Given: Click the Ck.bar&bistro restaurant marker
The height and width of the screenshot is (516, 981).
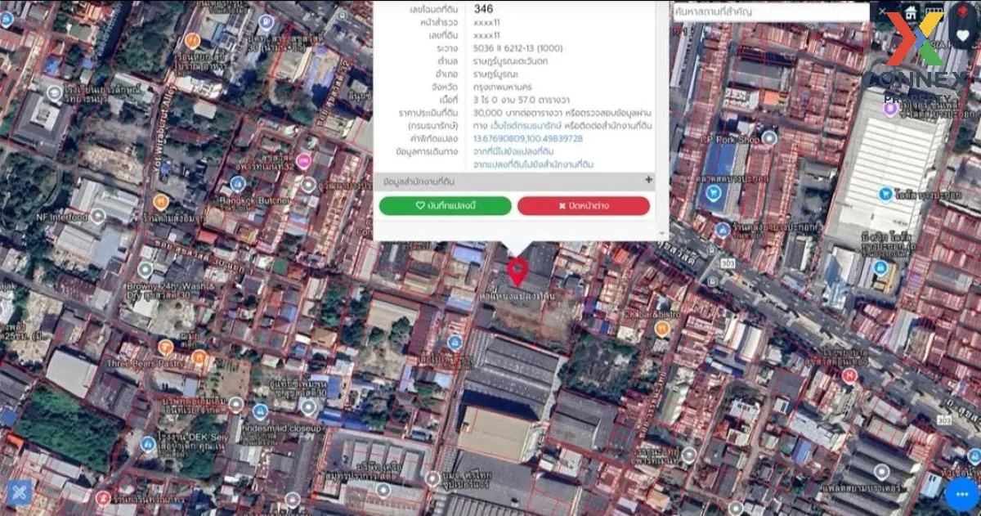Looking at the screenshot, I should coord(662,327).
